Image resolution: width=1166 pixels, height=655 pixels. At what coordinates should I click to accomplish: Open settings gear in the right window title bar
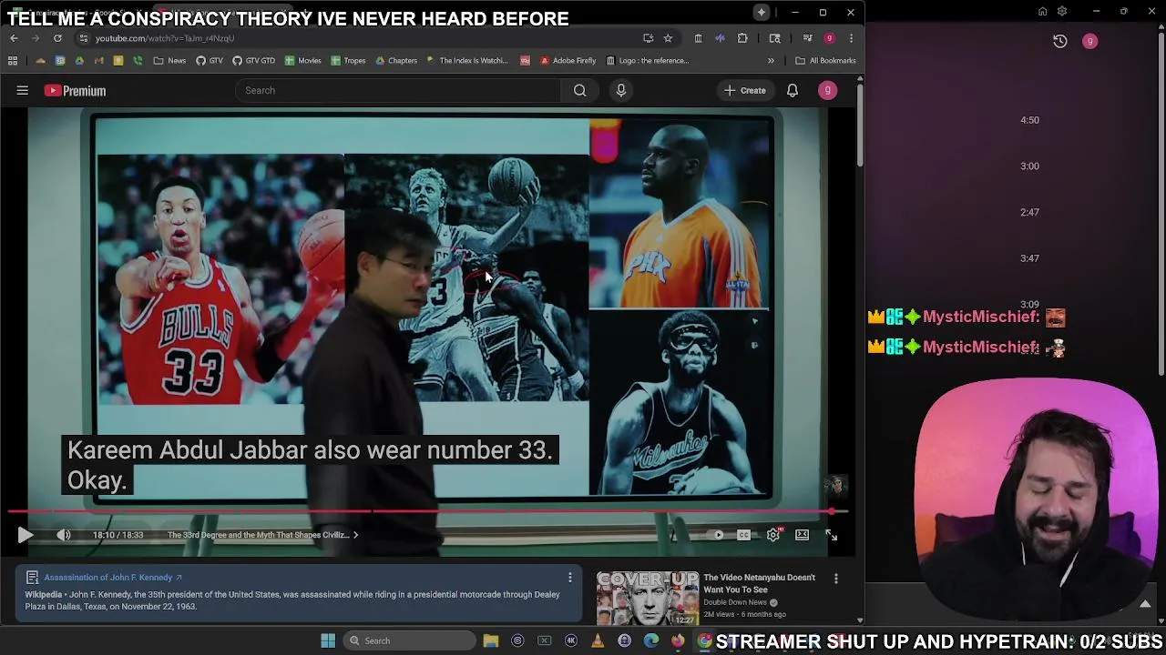[1062, 12]
